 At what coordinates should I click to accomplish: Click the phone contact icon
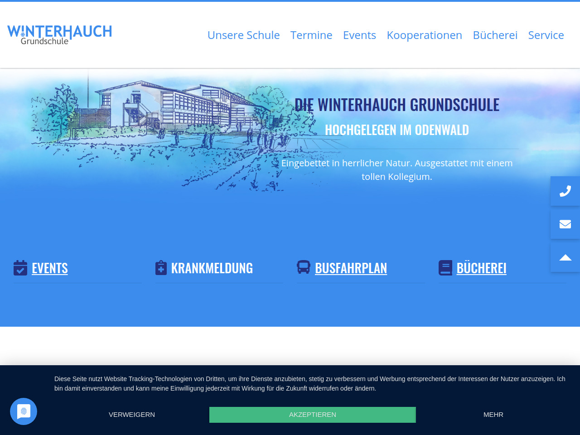(x=565, y=191)
